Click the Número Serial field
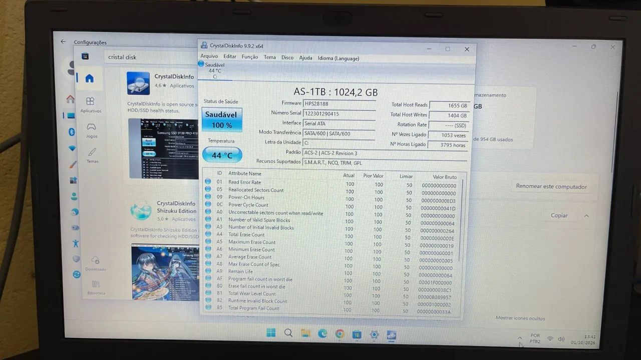This screenshot has width=641, height=360. (339, 114)
